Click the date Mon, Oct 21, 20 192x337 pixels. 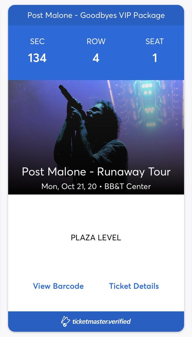click(x=69, y=186)
